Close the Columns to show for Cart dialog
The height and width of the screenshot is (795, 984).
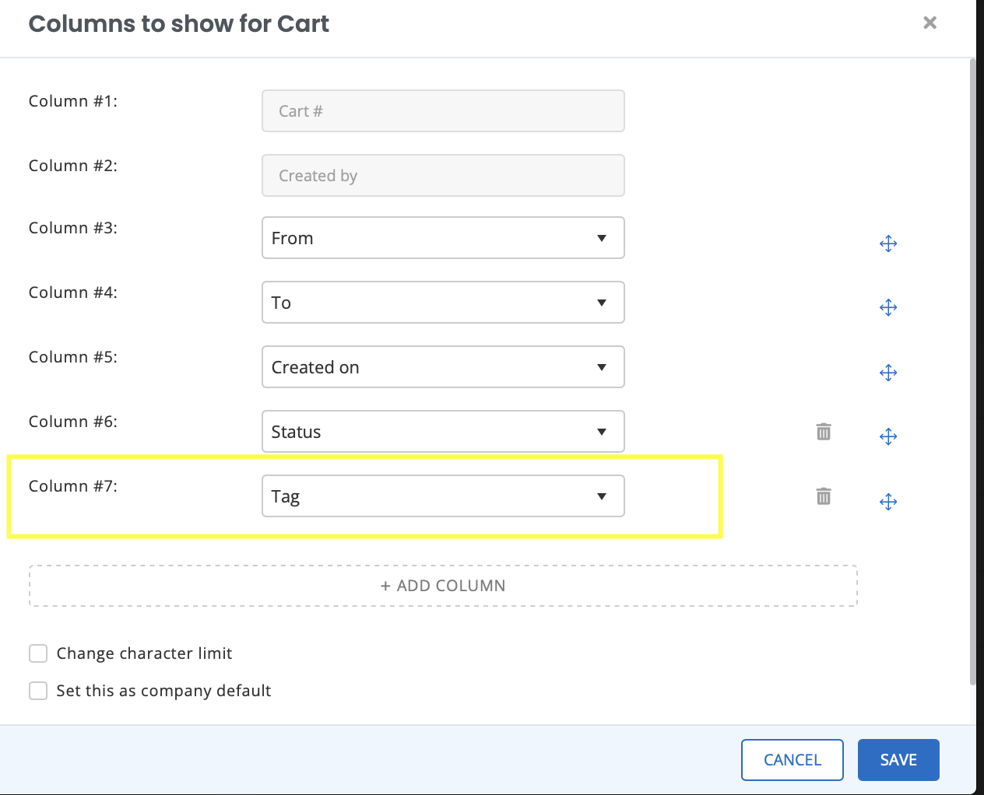pyautogui.click(x=930, y=23)
